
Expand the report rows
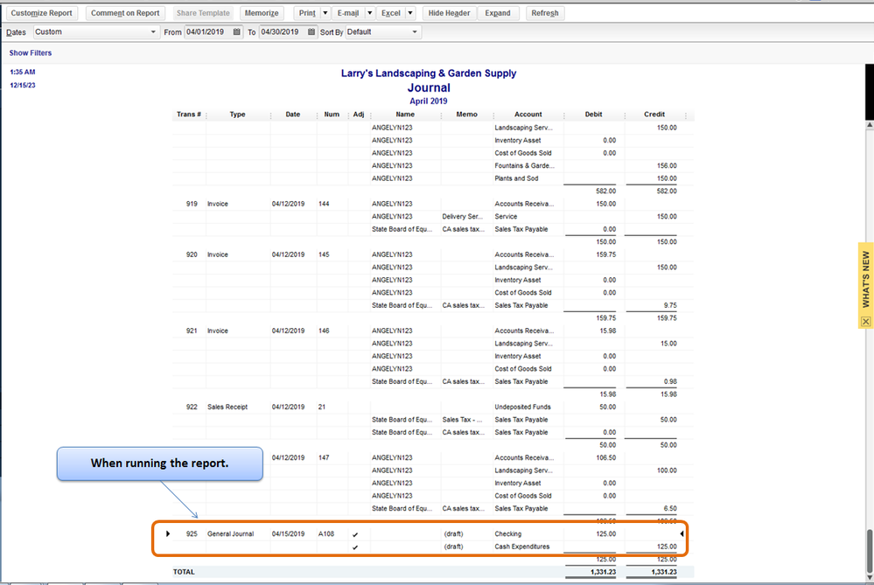coord(498,13)
